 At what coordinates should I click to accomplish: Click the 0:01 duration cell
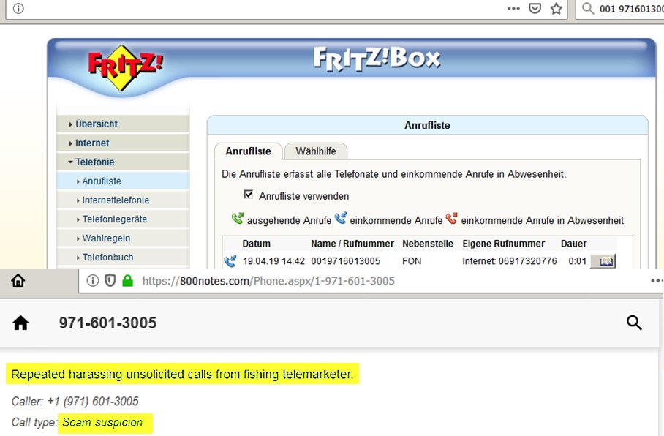coord(577,261)
